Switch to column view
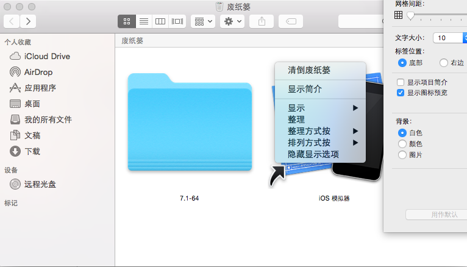The height and width of the screenshot is (267, 467). point(160,21)
